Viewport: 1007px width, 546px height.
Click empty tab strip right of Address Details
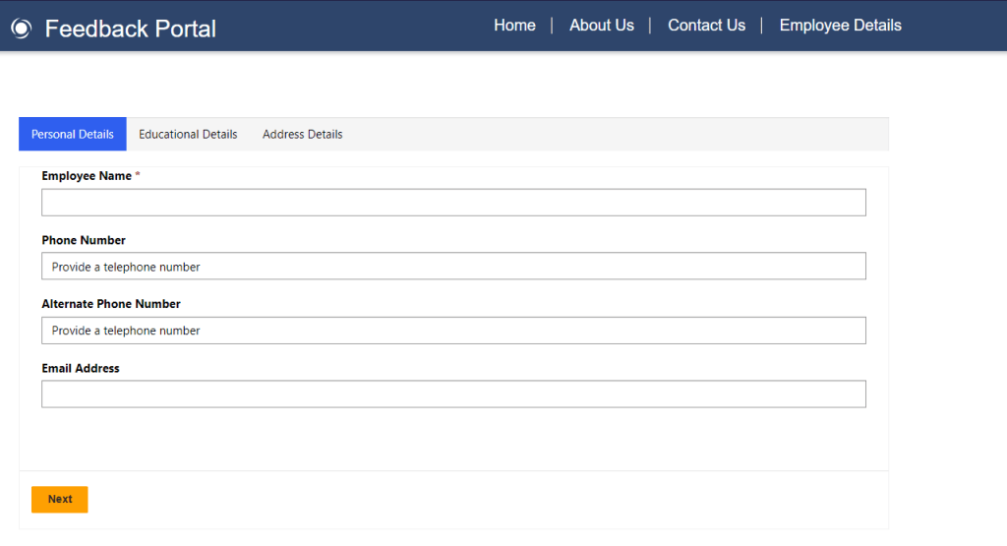tap(620, 135)
